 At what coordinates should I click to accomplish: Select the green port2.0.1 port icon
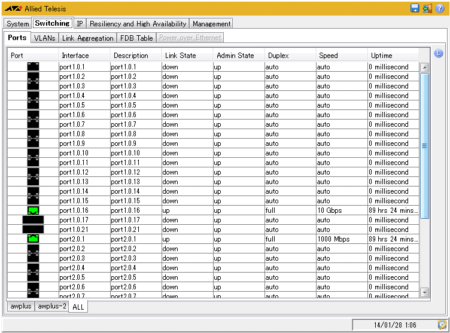click(33, 239)
